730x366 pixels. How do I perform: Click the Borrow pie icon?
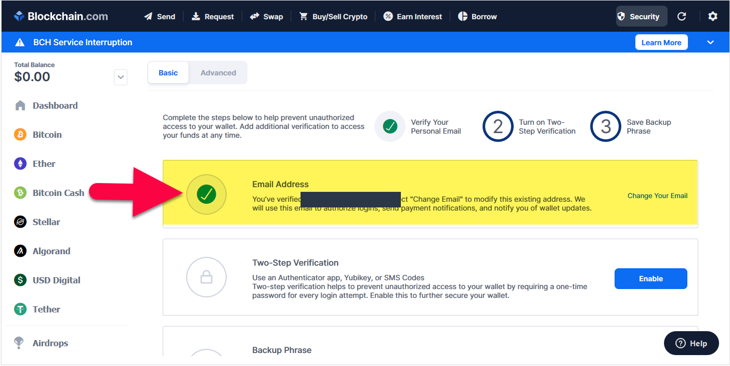point(463,16)
